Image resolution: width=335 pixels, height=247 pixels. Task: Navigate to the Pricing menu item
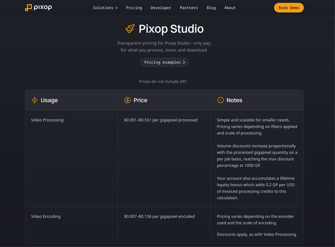point(134,8)
